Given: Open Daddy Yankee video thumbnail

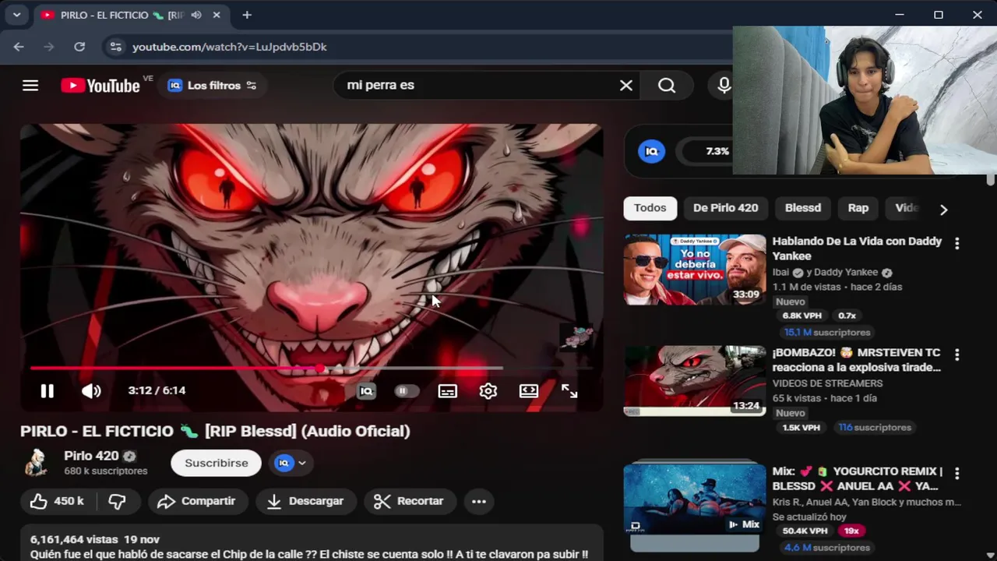Looking at the screenshot, I should (695, 270).
